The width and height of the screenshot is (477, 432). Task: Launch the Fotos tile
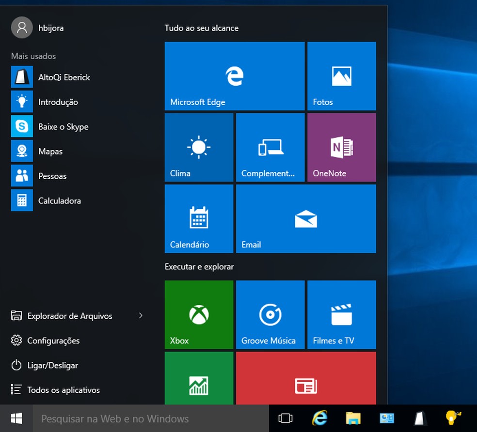pyautogui.click(x=341, y=76)
